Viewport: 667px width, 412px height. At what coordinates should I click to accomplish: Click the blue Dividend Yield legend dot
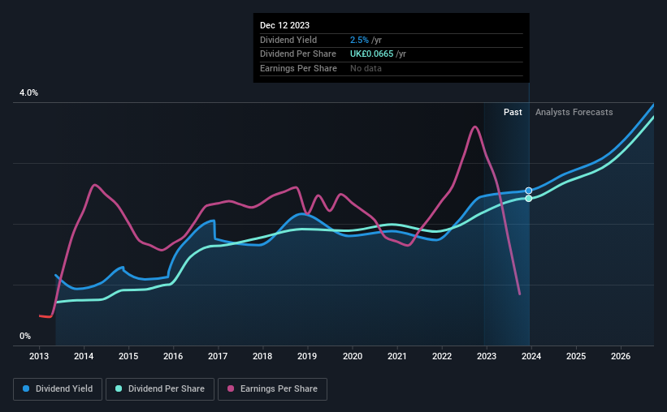[x=26, y=388]
